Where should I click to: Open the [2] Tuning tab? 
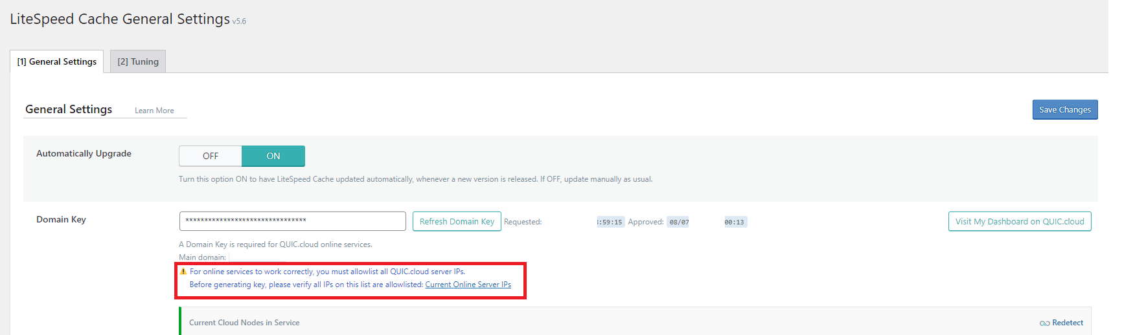tap(138, 61)
